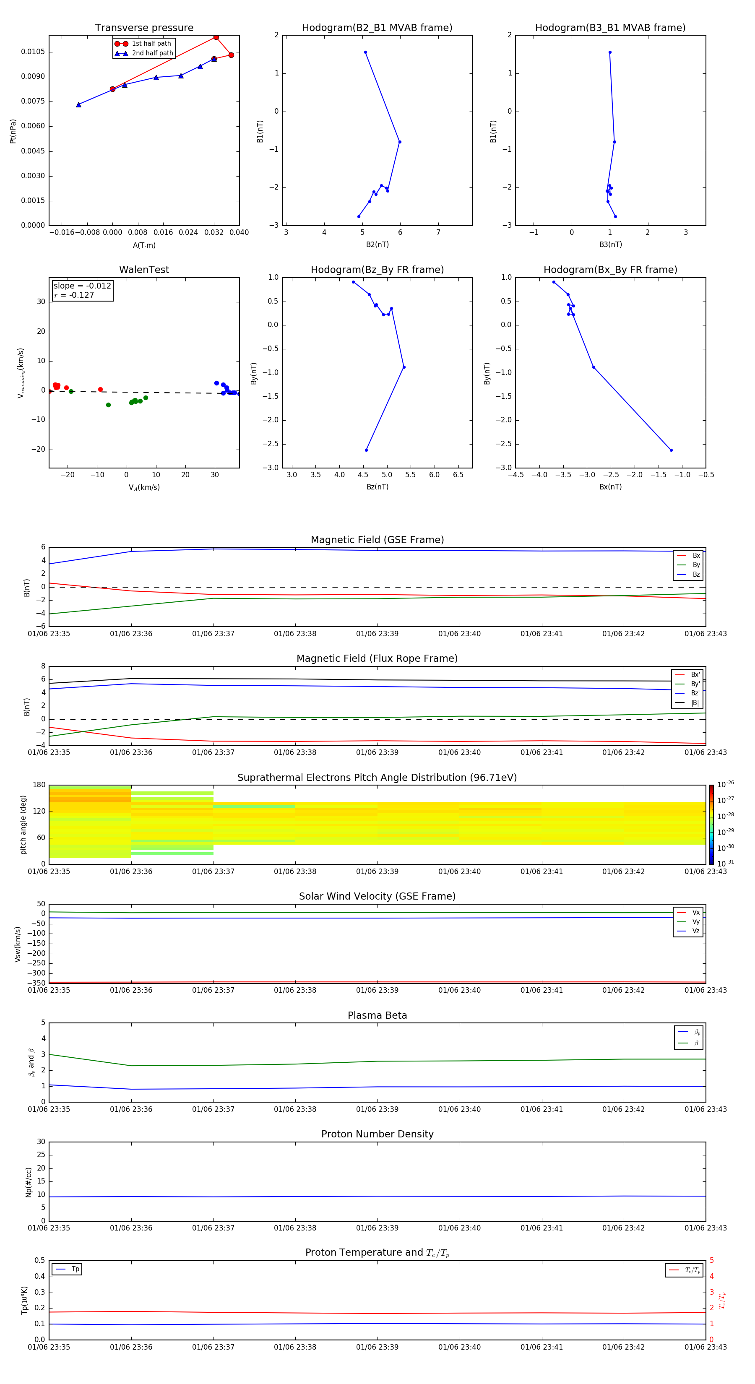Click the 10^-26 colorbar tick label
This screenshot has width=755, height=1384.
[726, 784]
